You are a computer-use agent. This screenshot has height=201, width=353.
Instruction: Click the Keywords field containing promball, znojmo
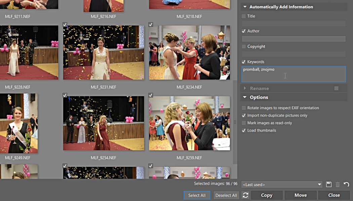click(293, 74)
